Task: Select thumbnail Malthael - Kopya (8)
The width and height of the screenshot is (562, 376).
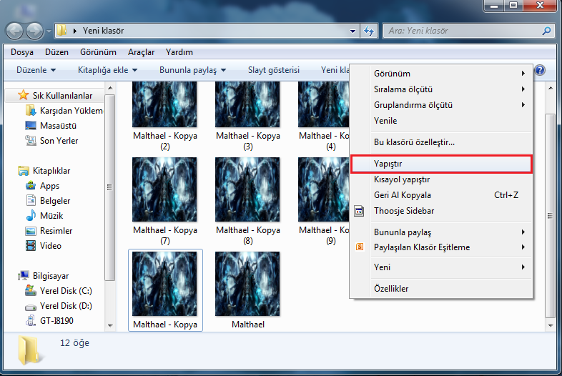Action: (x=247, y=189)
